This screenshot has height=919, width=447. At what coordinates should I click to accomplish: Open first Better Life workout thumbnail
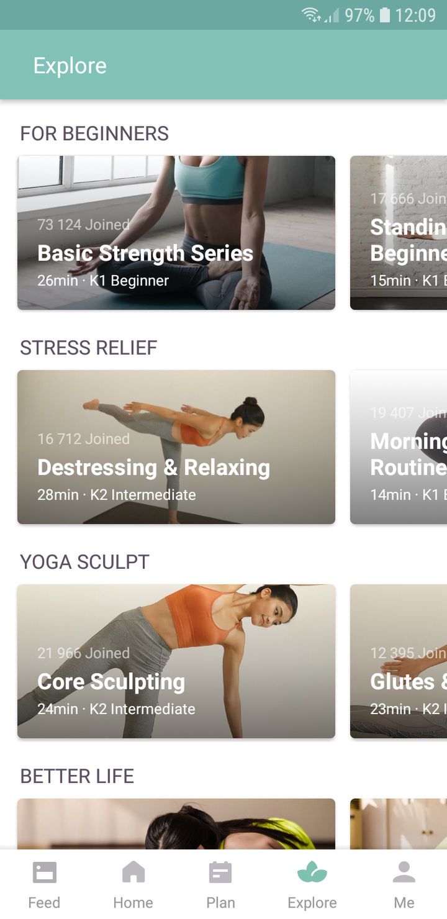tap(176, 824)
